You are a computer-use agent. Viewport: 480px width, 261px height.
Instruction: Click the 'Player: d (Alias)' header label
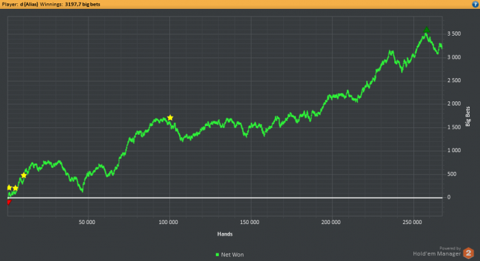(20, 4)
